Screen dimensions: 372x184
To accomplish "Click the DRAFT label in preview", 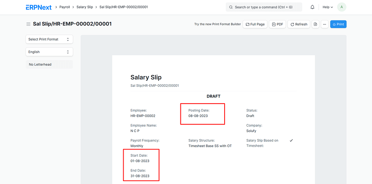I will point(213,96).
